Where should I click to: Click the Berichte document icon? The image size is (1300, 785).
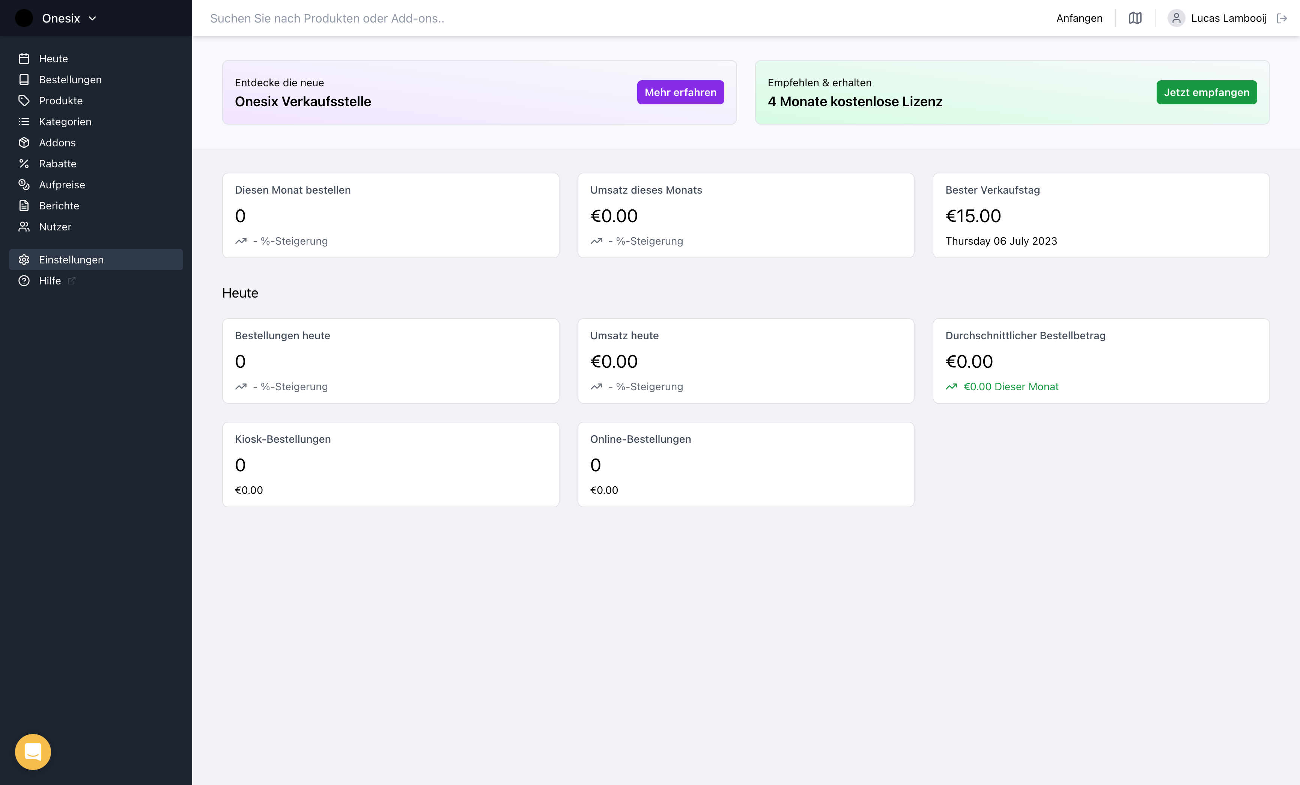tap(24, 206)
